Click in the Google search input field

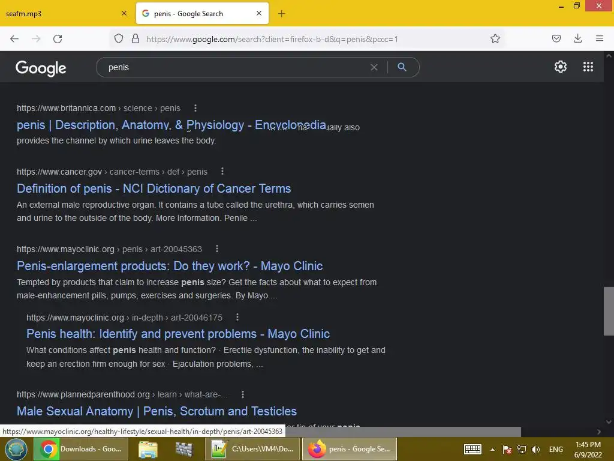235,67
